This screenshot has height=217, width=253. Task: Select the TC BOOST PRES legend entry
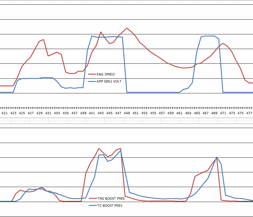pos(106,206)
